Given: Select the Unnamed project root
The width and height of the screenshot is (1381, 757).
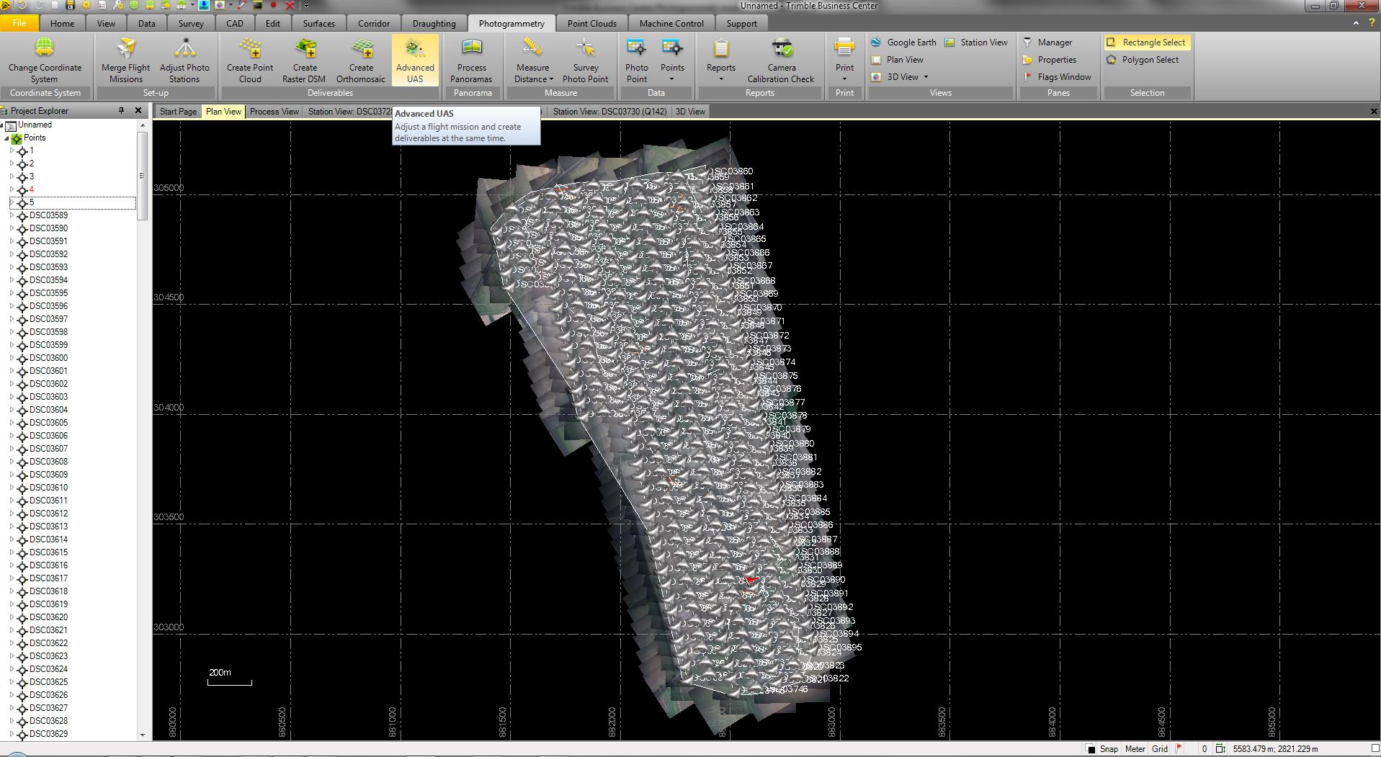Looking at the screenshot, I should point(35,125).
